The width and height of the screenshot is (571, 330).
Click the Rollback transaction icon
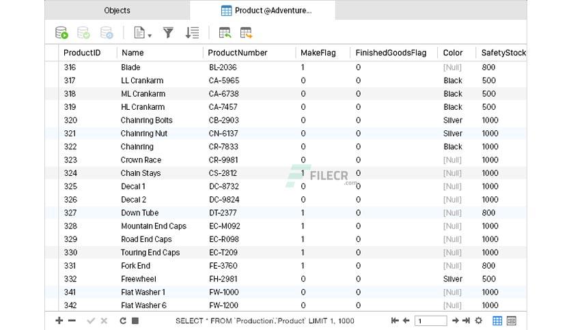pyautogui.click(x=107, y=33)
